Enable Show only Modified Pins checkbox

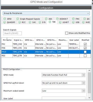click(67, 33)
